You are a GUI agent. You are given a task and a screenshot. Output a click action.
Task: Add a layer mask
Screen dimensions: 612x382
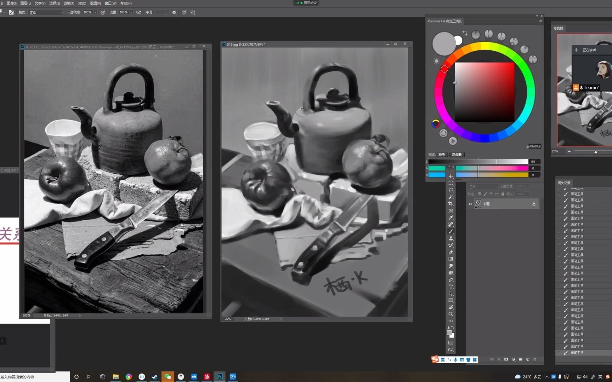click(506, 359)
